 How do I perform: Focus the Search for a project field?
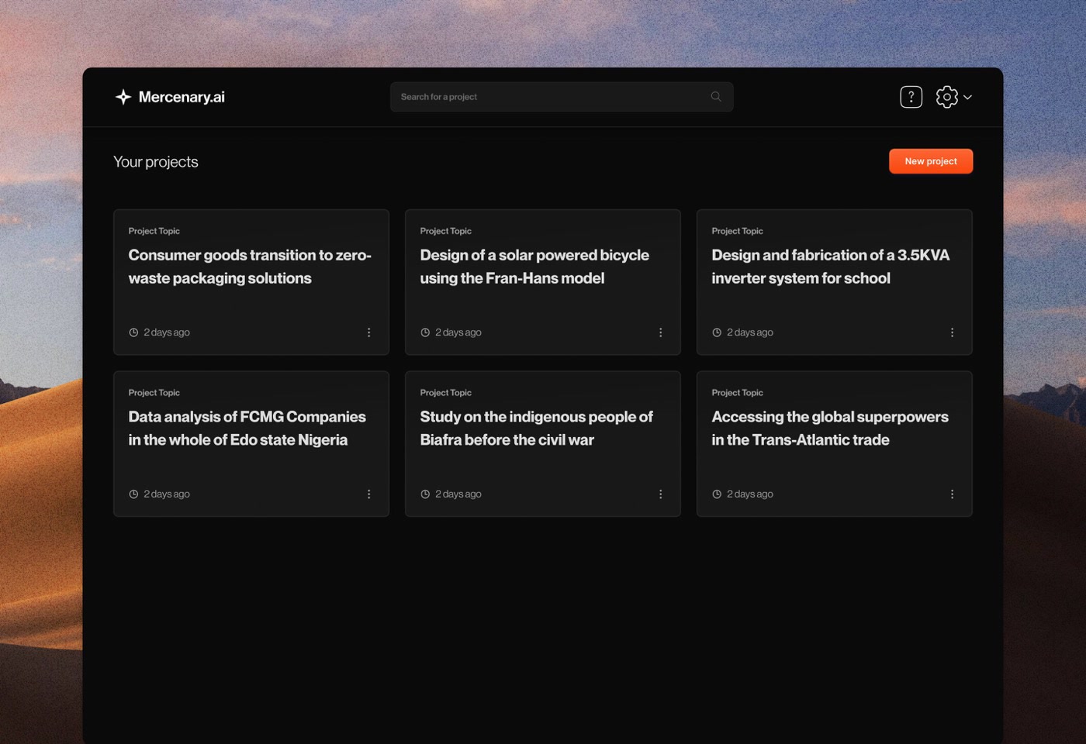coord(562,97)
